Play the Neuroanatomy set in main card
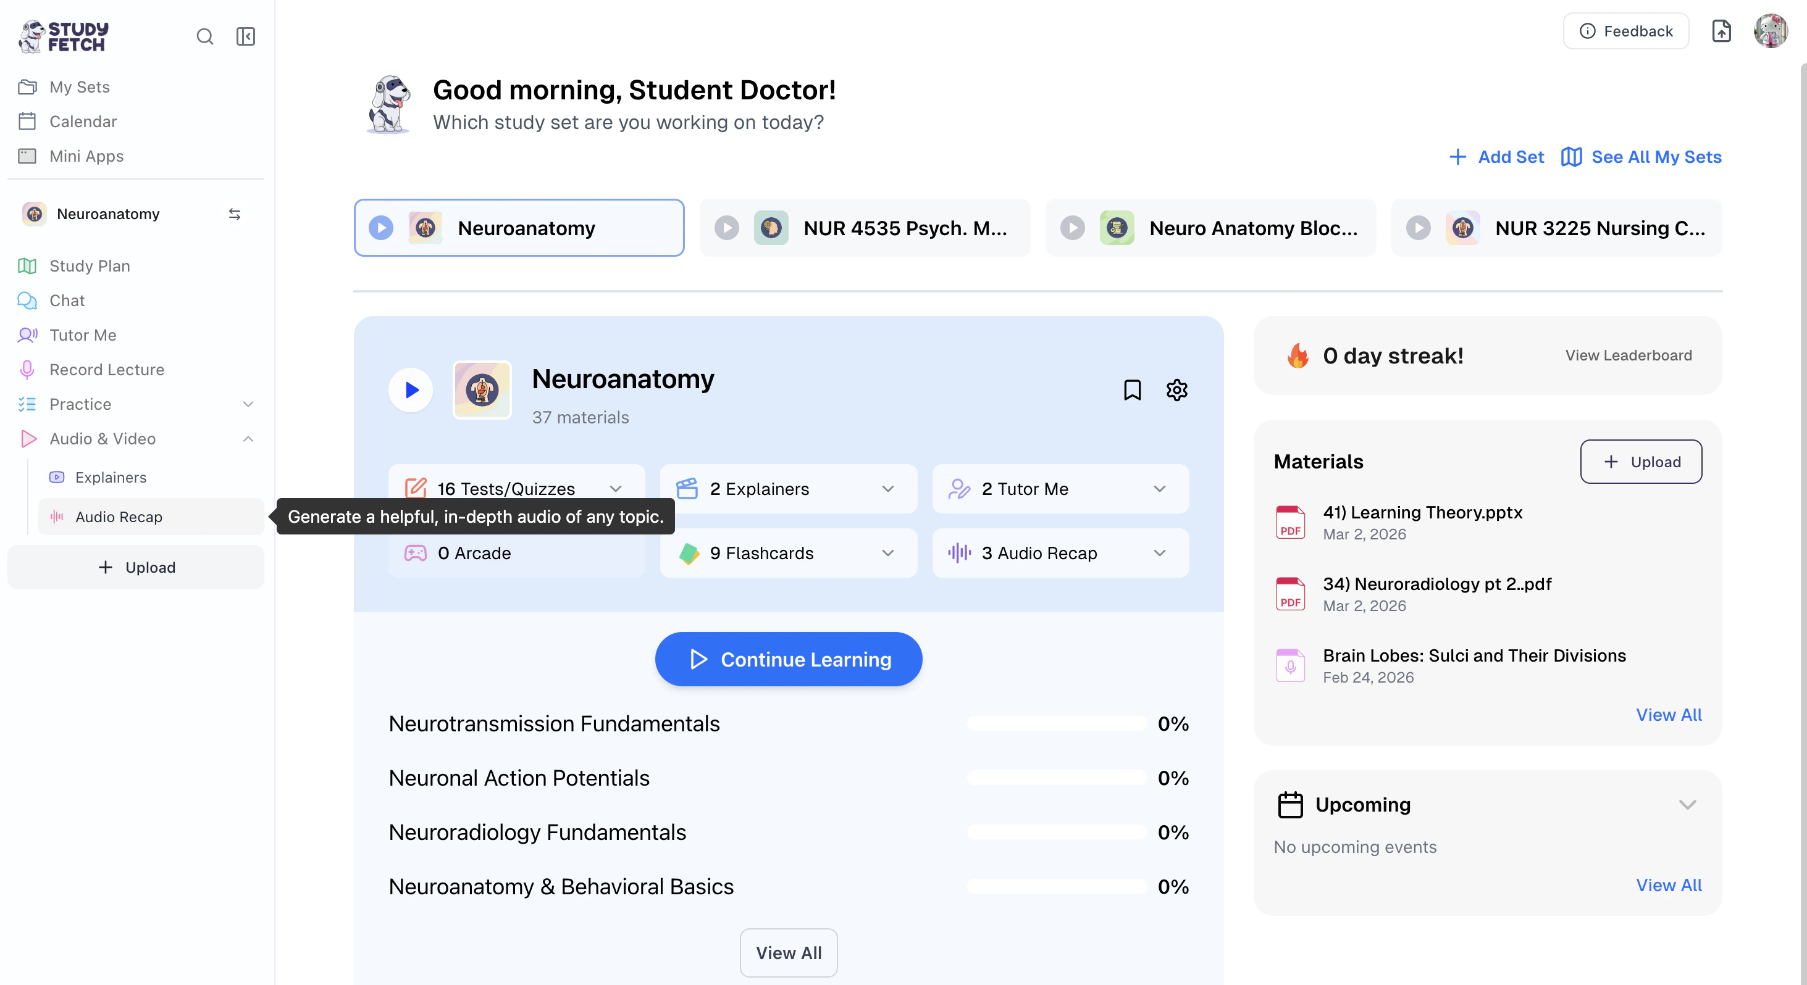The height and width of the screenshot is (985, 1807). coord(411,390)
